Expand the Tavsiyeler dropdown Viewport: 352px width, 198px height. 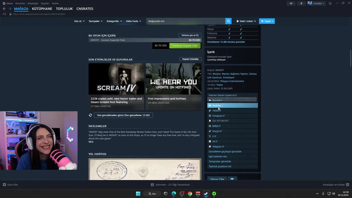tap(95, 21)
